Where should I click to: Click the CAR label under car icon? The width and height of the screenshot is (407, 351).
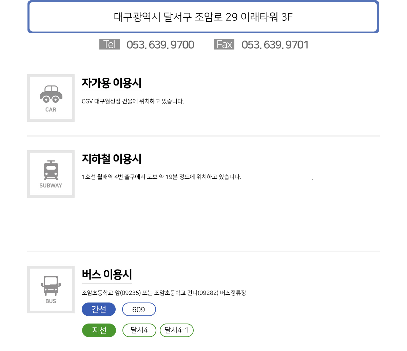[x=51, y=110]
